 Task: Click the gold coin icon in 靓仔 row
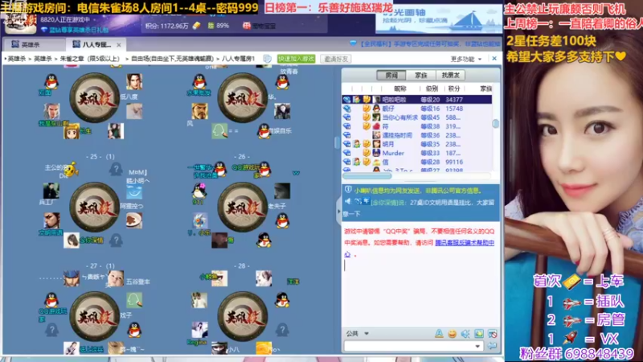[x=367, y=109]
